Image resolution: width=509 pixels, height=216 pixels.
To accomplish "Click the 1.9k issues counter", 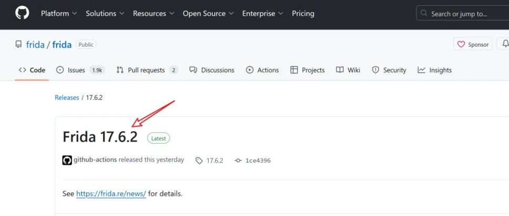I will (97, 70).
